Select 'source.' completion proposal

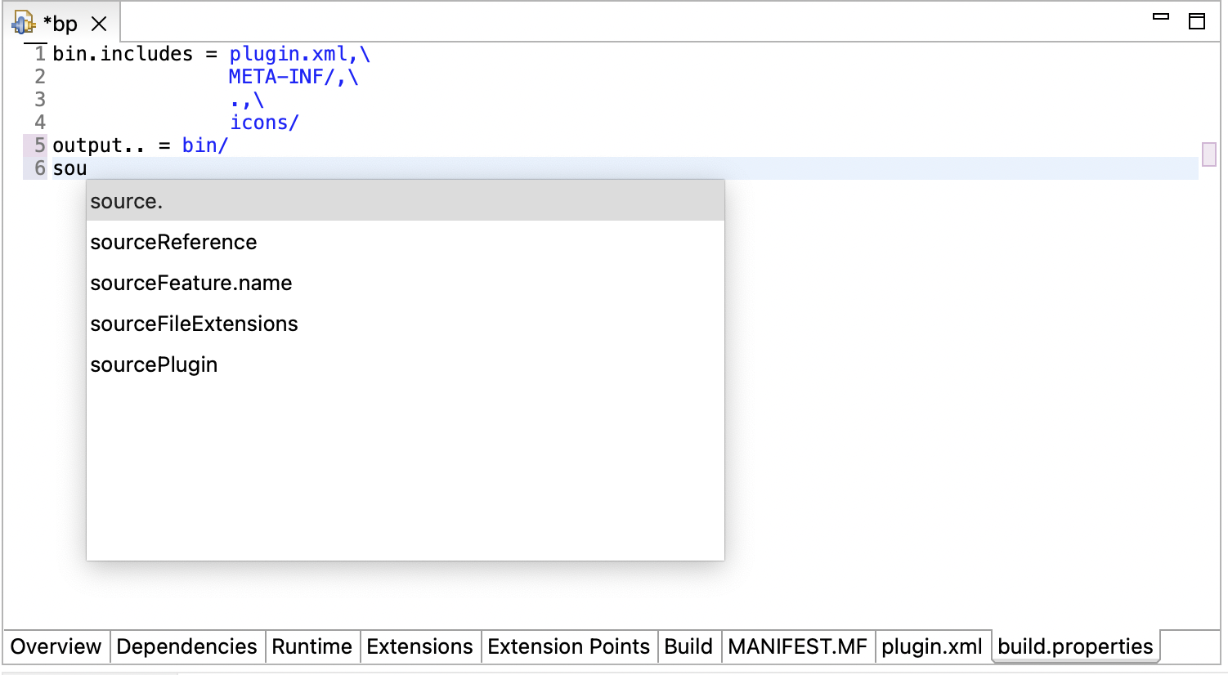pos(406,201)
